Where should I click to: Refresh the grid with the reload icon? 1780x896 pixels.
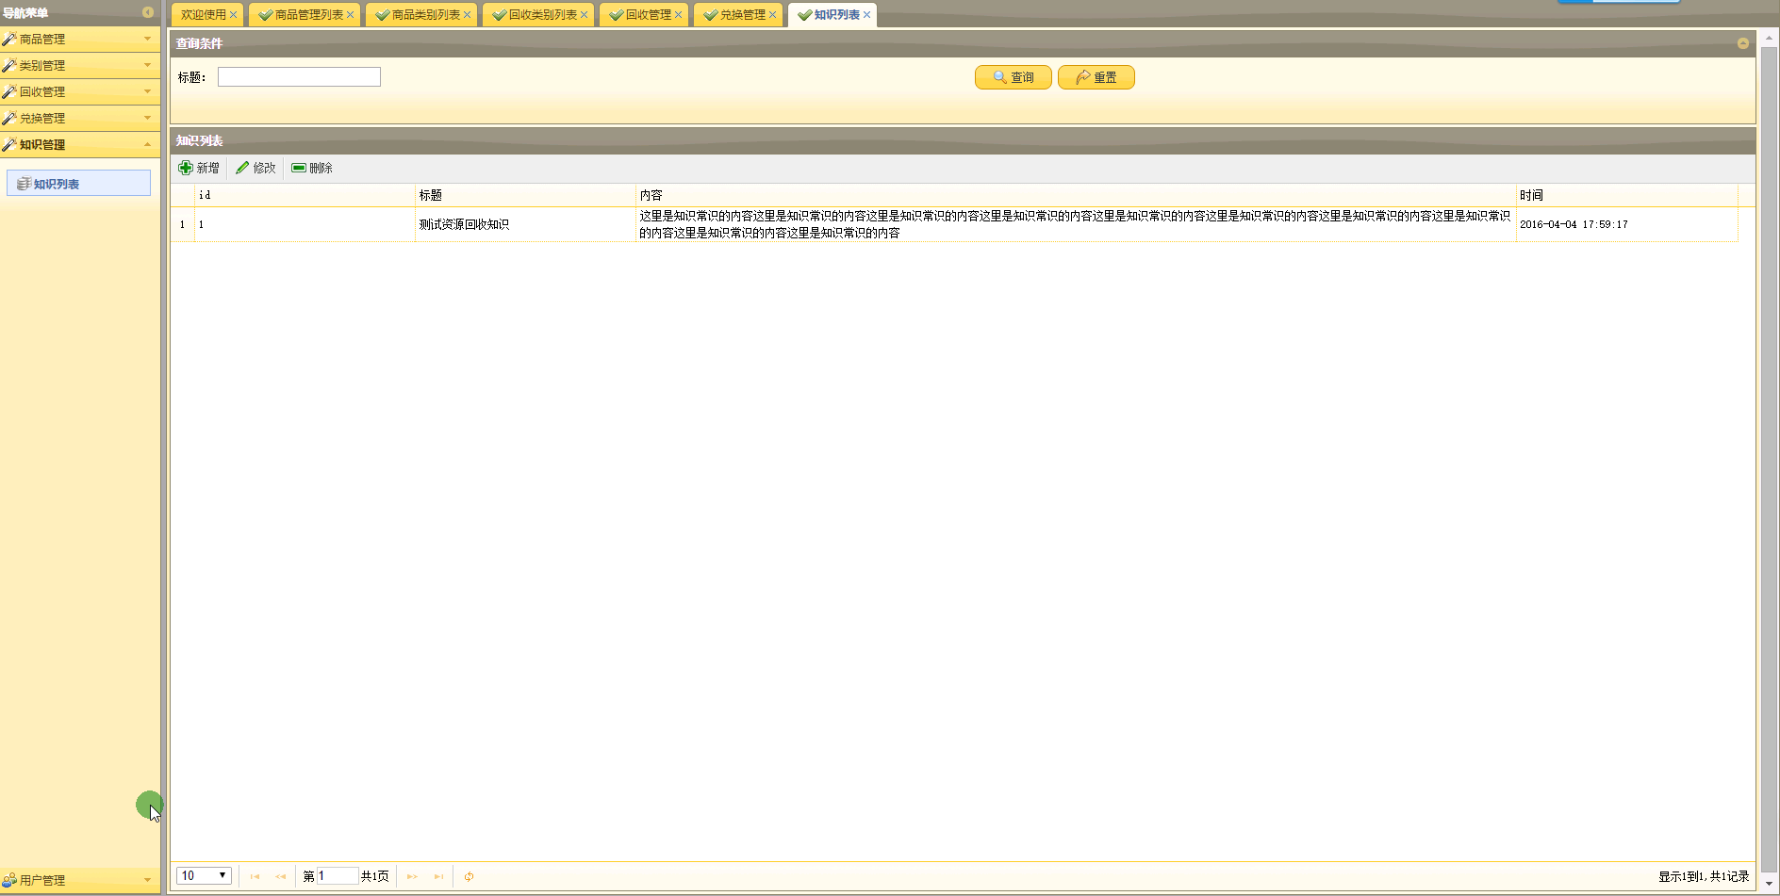(x=469, y=876)
